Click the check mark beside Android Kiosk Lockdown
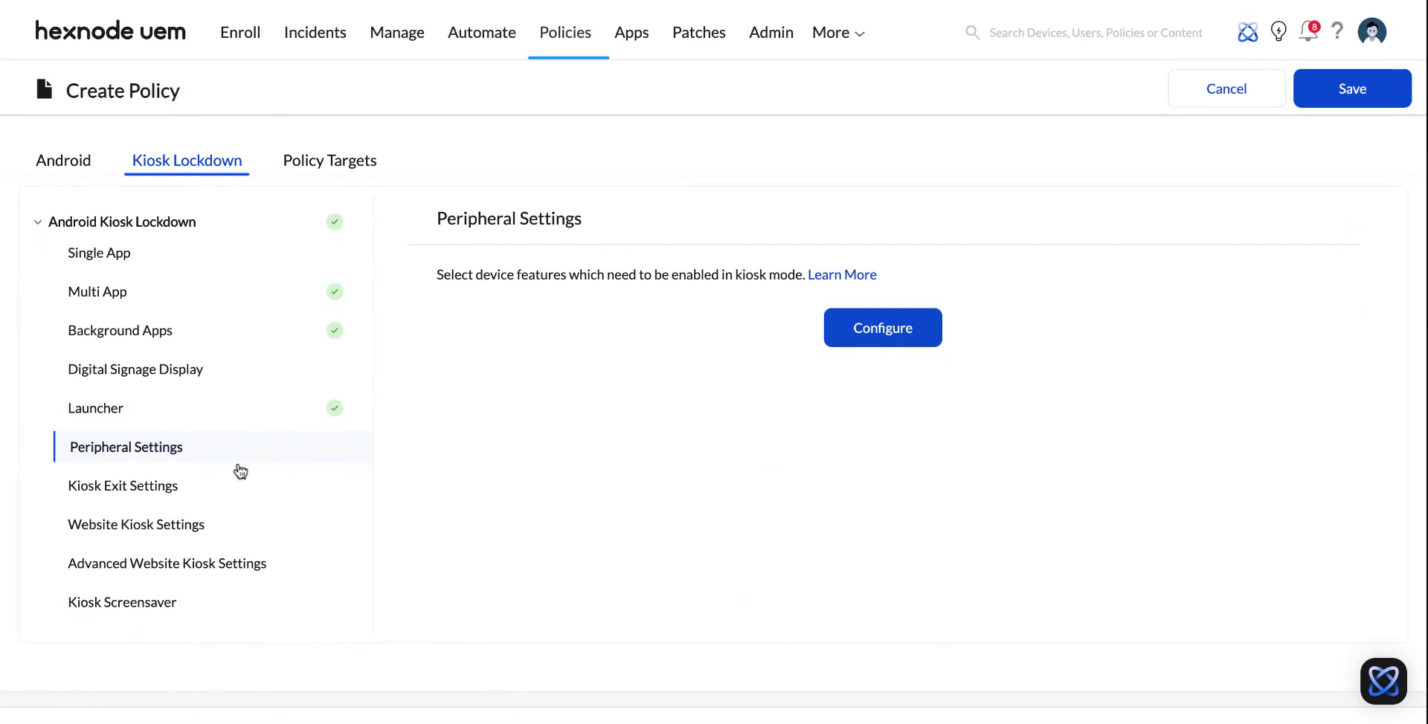1428x724 pixels. click(334, 222)
